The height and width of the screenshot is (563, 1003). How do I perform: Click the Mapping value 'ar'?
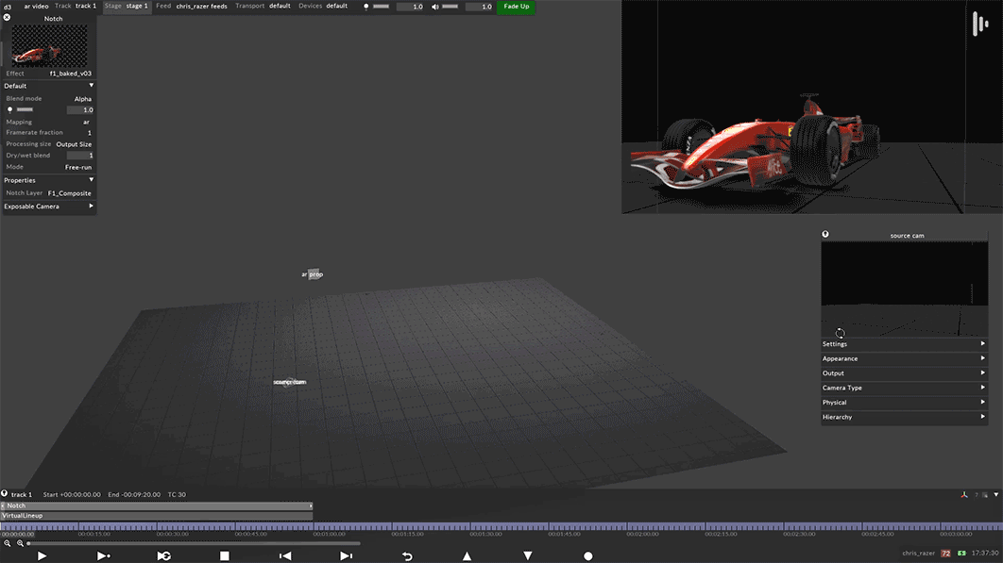click(x=86, y=122)
